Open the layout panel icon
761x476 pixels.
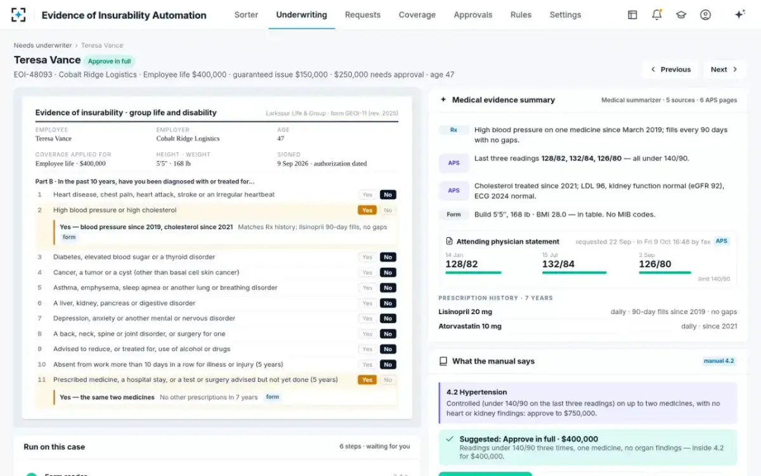pyautogui.click(x=632, y=15)
